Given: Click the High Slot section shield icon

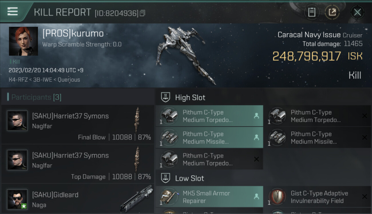Looking at the screenshot, I should 165,97.
